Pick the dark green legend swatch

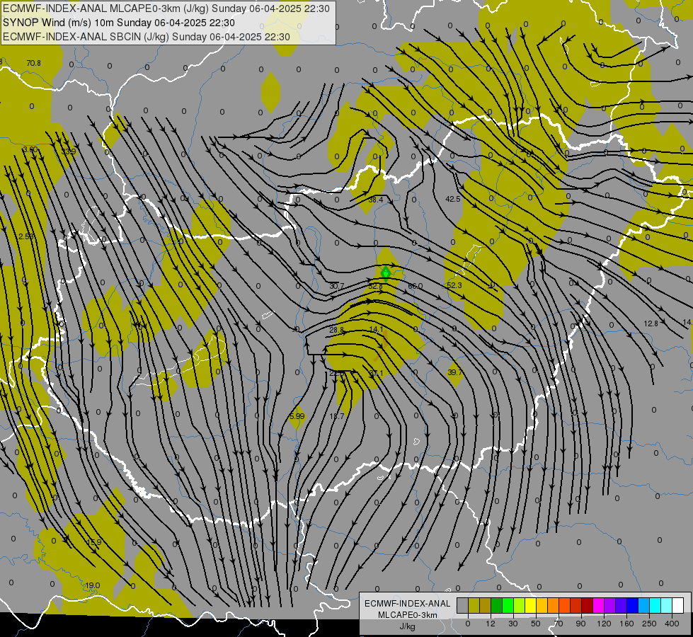coord(496,605)
